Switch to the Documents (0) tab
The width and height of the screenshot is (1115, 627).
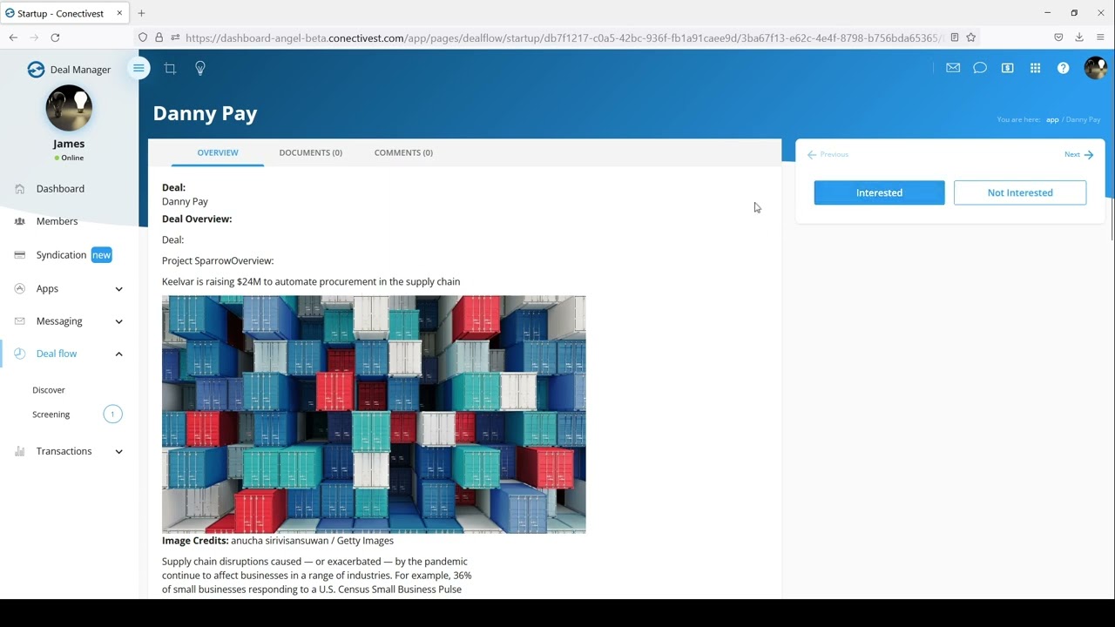tap(310, 152)
